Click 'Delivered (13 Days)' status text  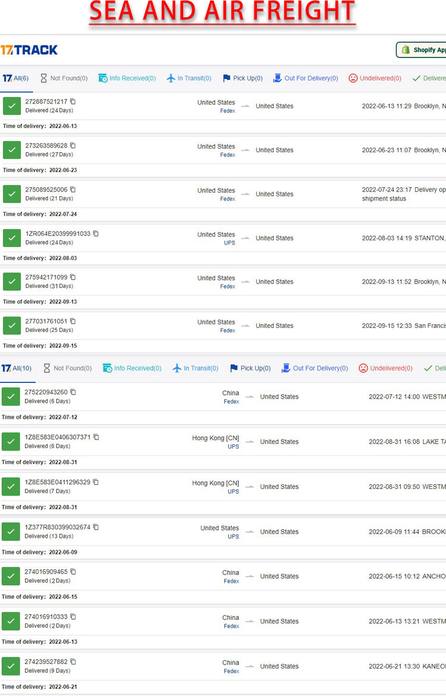tap(49, 536)
